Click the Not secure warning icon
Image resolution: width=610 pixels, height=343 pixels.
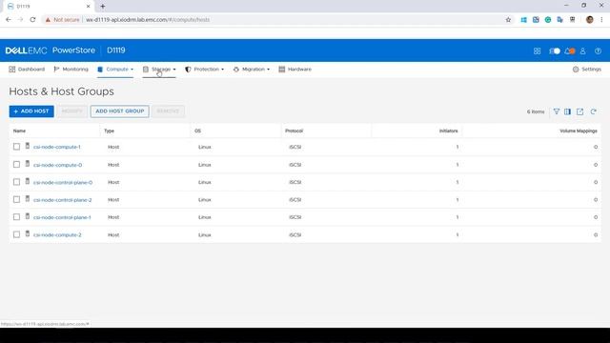(x=48, y=20)
